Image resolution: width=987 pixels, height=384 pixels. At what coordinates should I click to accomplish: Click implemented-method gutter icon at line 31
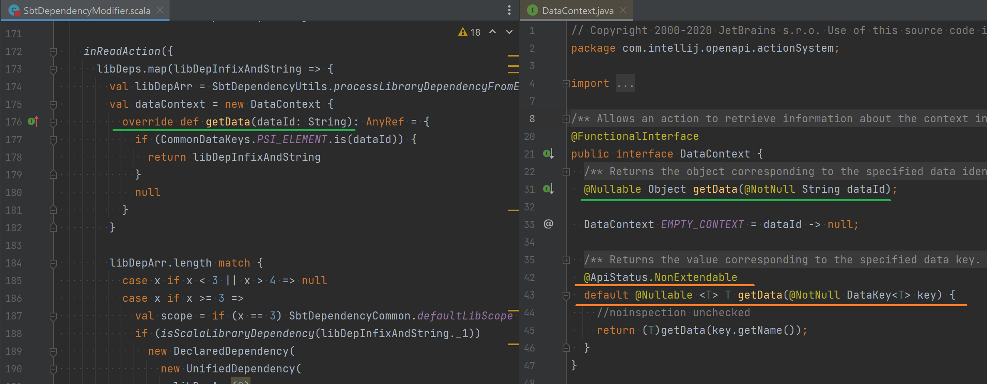tap(548, 188)
